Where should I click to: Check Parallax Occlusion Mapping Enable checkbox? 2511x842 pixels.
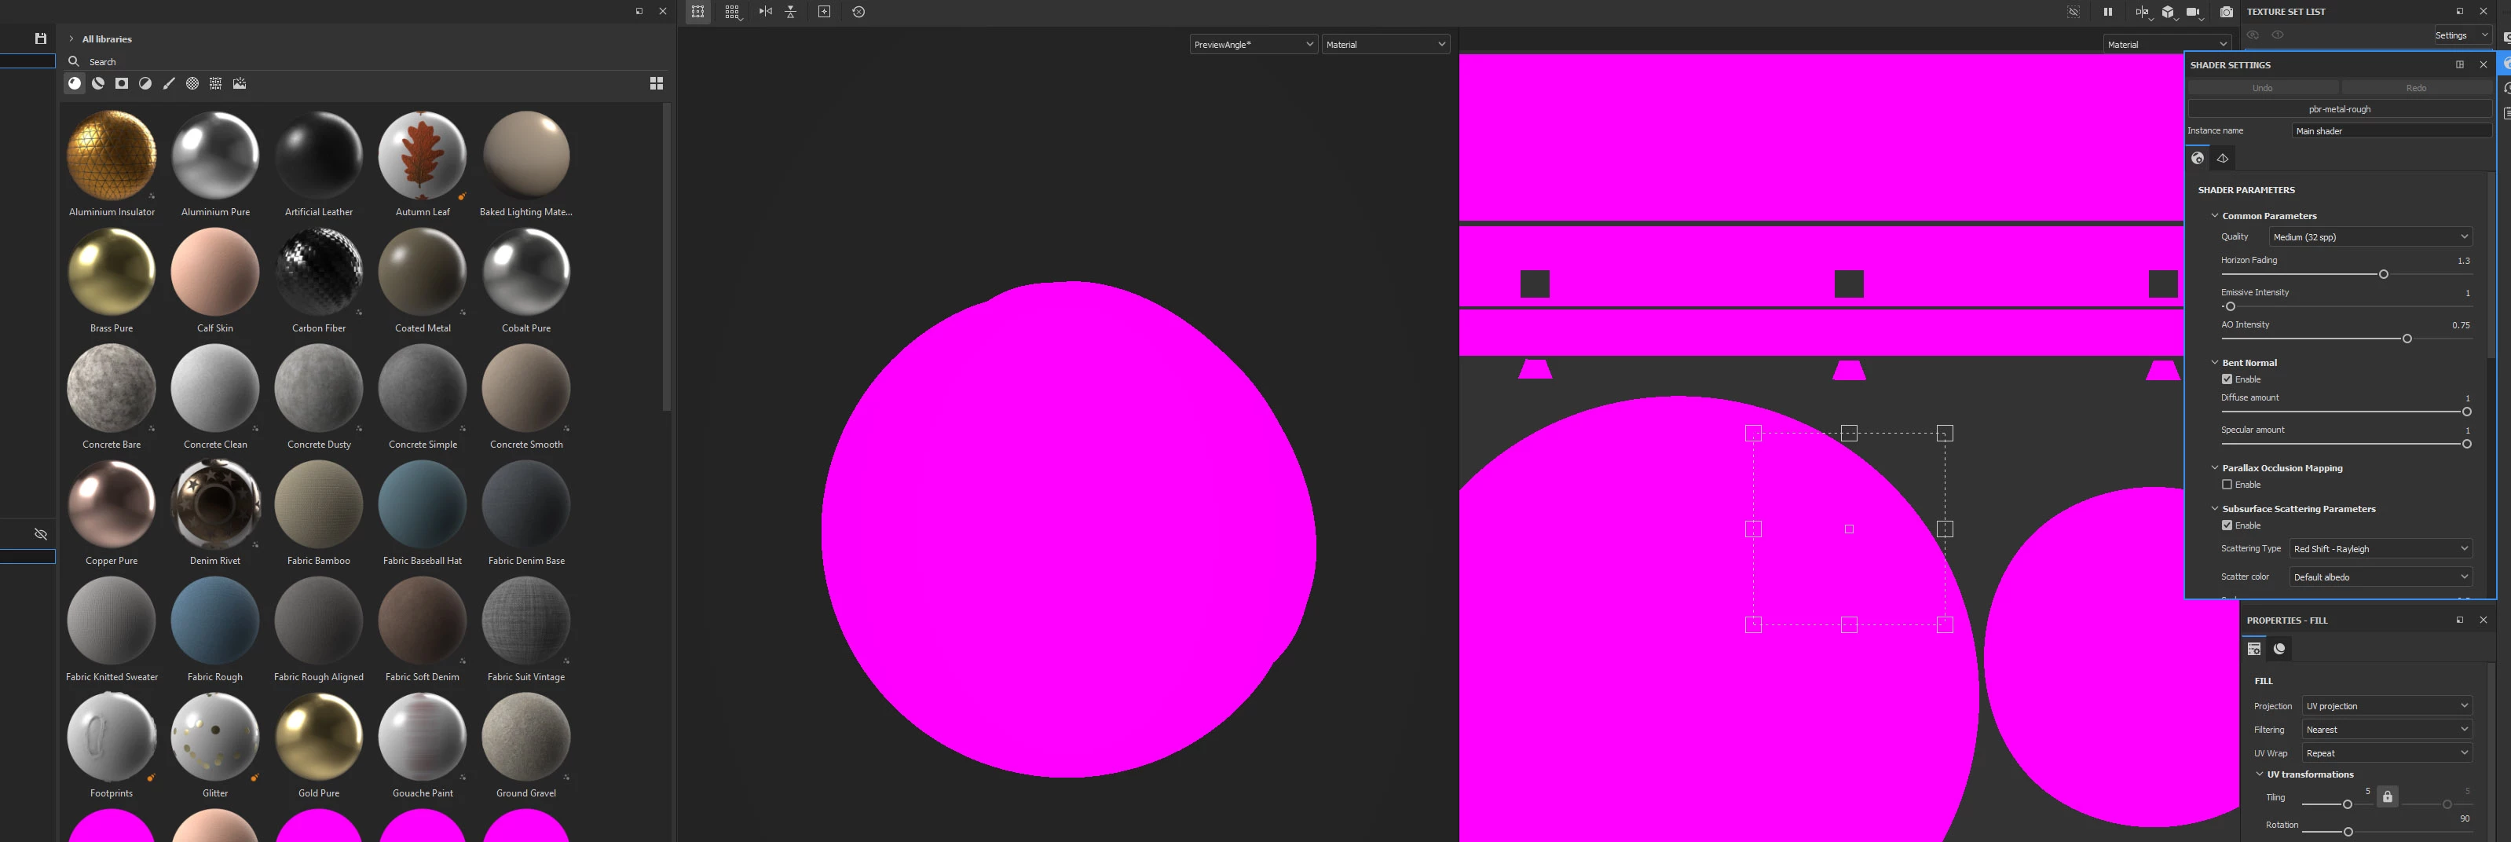(2227, 485)
